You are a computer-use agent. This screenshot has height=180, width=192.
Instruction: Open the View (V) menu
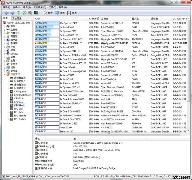click(x=16, y=7)
